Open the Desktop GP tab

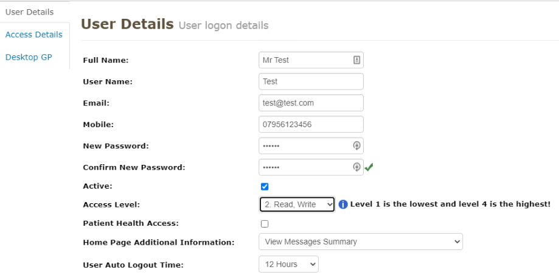click(x=29, y=57)
